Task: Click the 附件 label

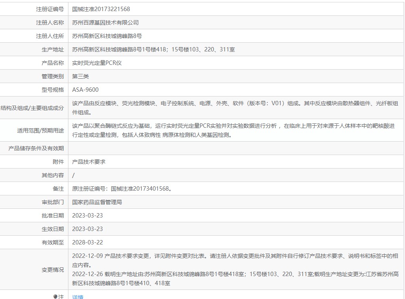Action: [59, 162]
